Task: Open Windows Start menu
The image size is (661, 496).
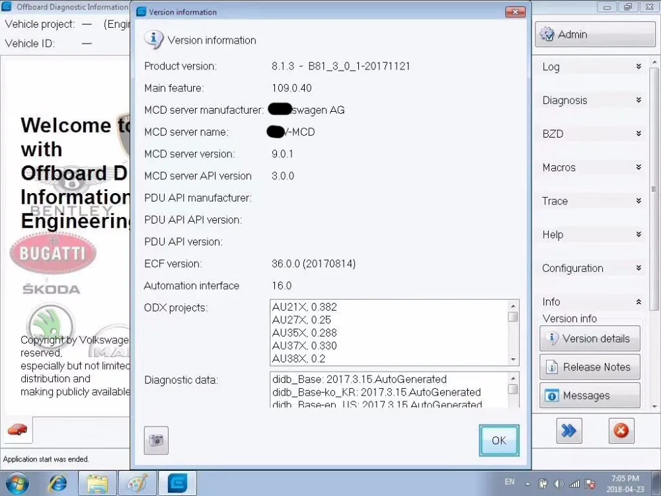Action: click(x=17, y=484)
